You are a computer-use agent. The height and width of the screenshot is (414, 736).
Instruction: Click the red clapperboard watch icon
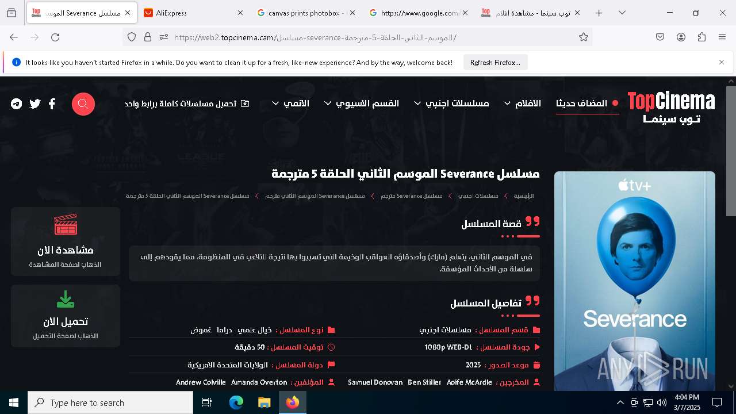pos(66,225)
